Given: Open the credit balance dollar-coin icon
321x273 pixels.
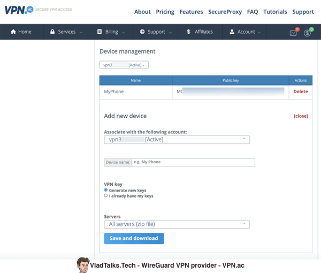Looking at the screenshot, I should (307, 33).
